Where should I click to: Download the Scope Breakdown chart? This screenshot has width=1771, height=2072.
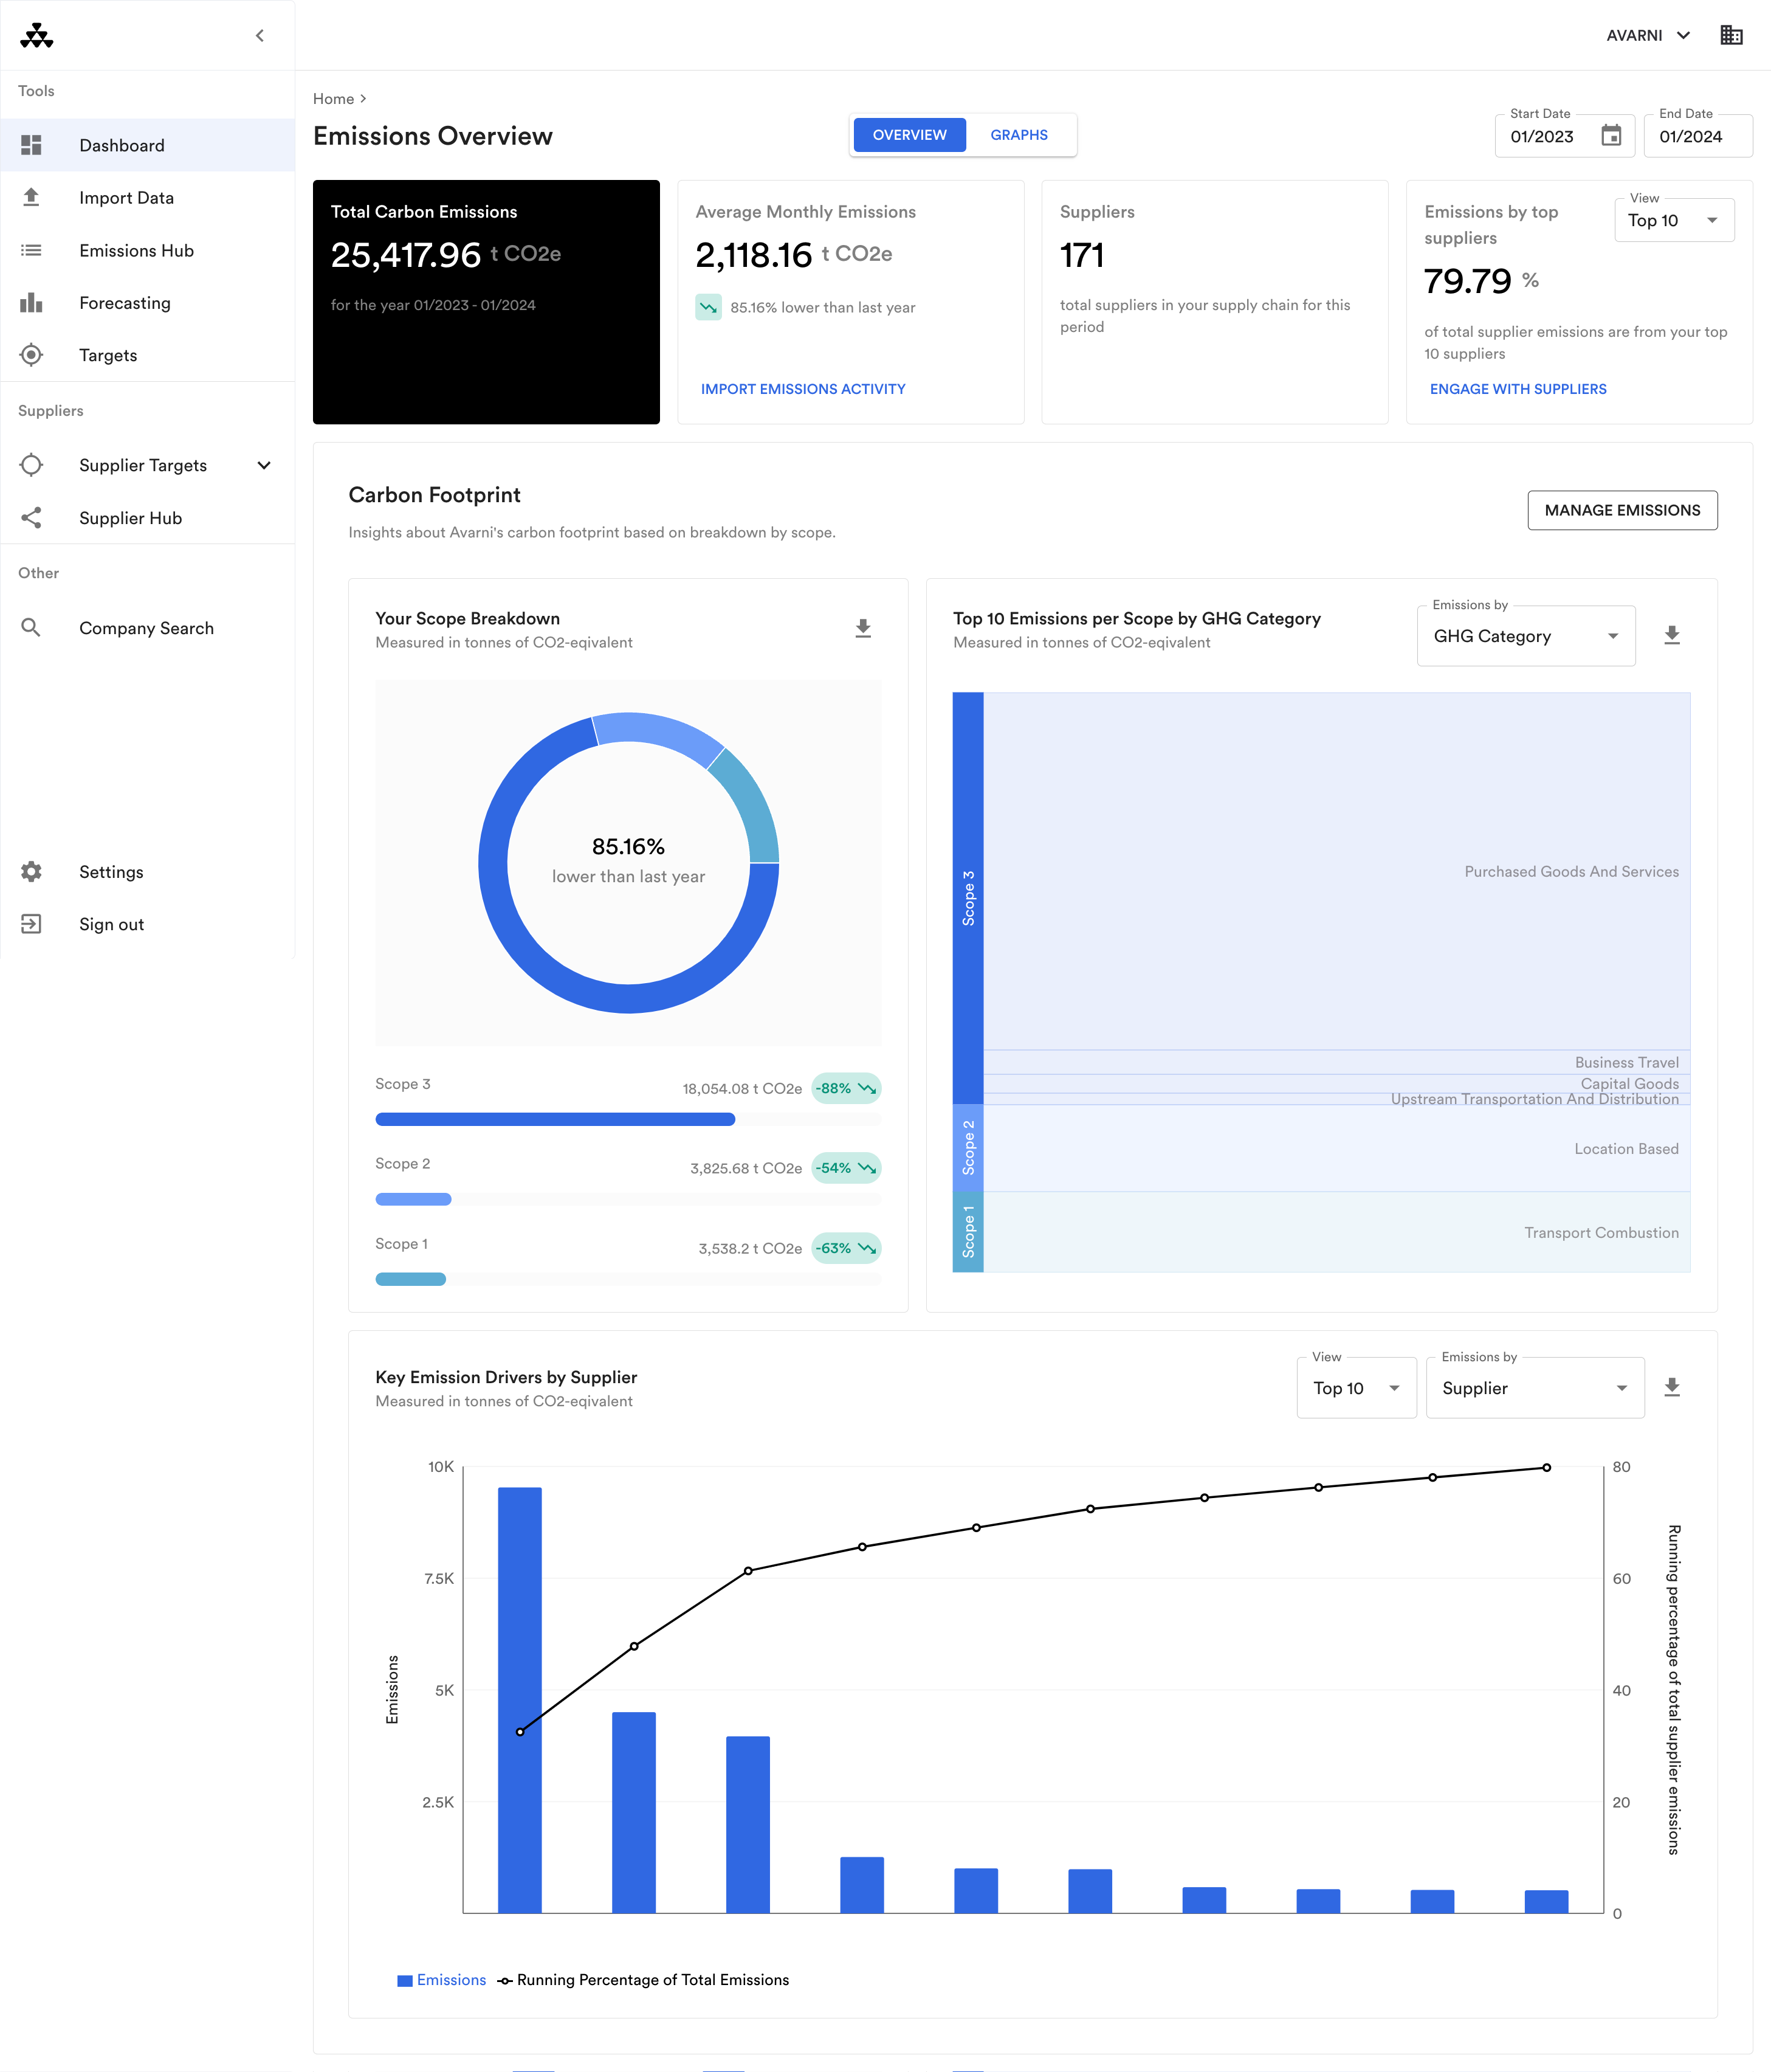click(864, 628)
